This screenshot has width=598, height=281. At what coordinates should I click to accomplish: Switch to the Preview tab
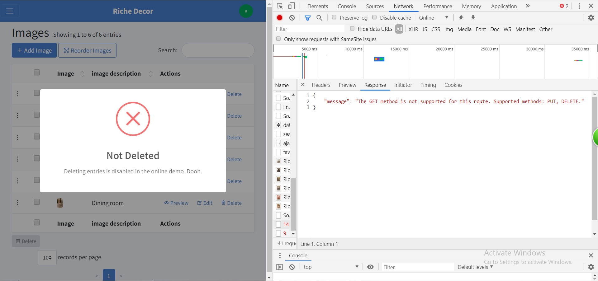coord(347,85)
